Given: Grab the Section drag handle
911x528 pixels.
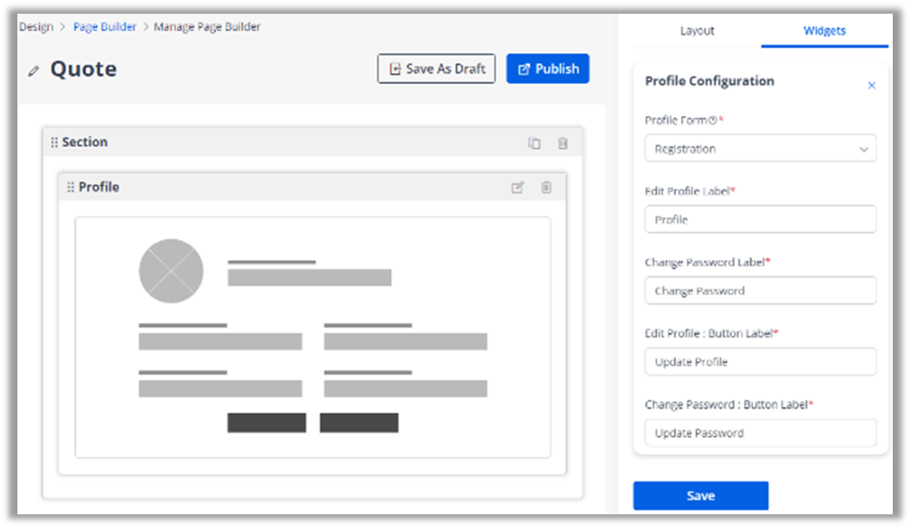Looking at the screenshot, I should pos(54,142).
